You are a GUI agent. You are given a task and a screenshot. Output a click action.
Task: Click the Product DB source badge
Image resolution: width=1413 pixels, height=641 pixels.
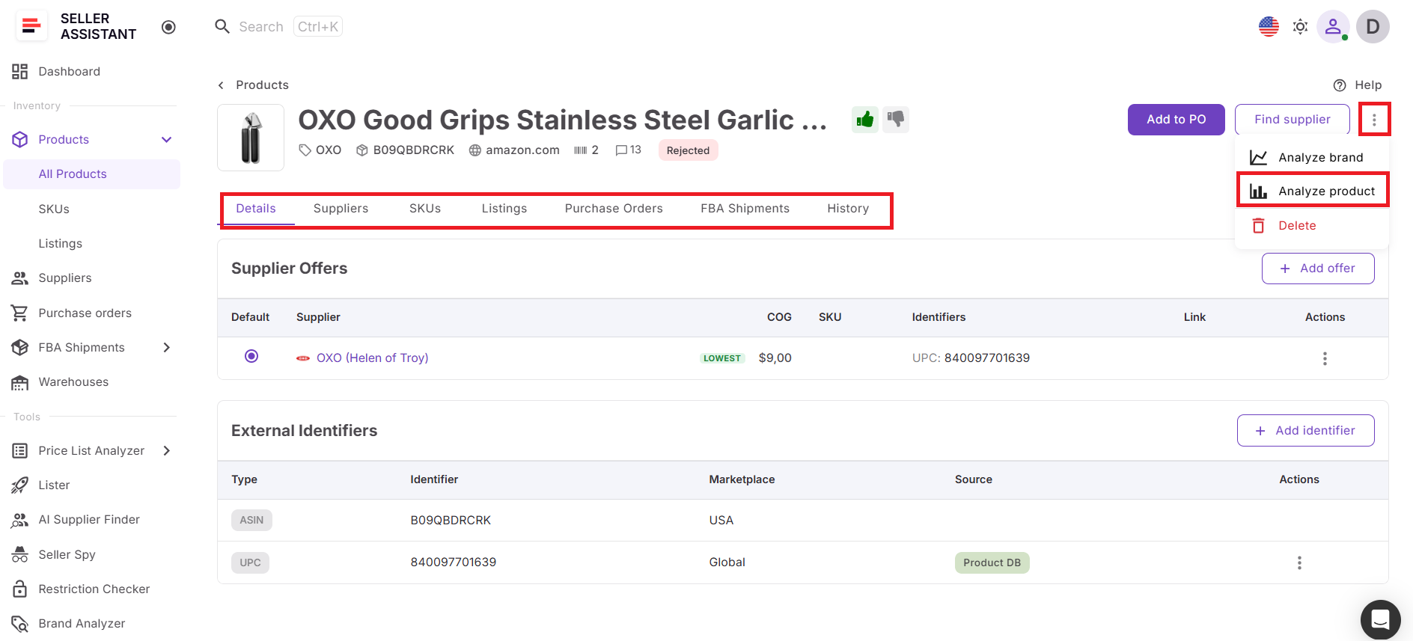pyautogui.click(x=992, y=562)
